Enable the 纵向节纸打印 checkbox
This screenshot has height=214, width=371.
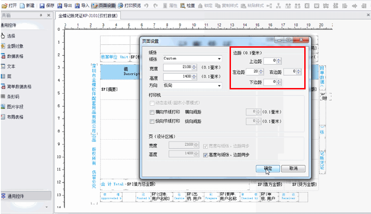point(152,121)
